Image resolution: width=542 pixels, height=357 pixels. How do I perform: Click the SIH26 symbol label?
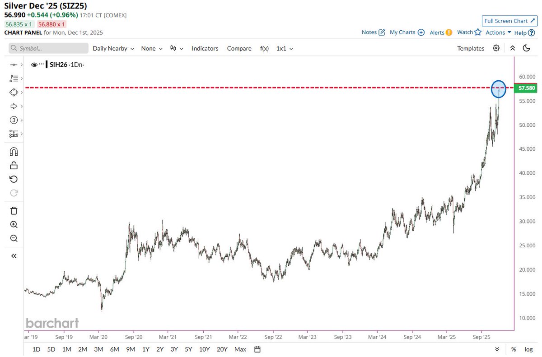click(58, 65)
